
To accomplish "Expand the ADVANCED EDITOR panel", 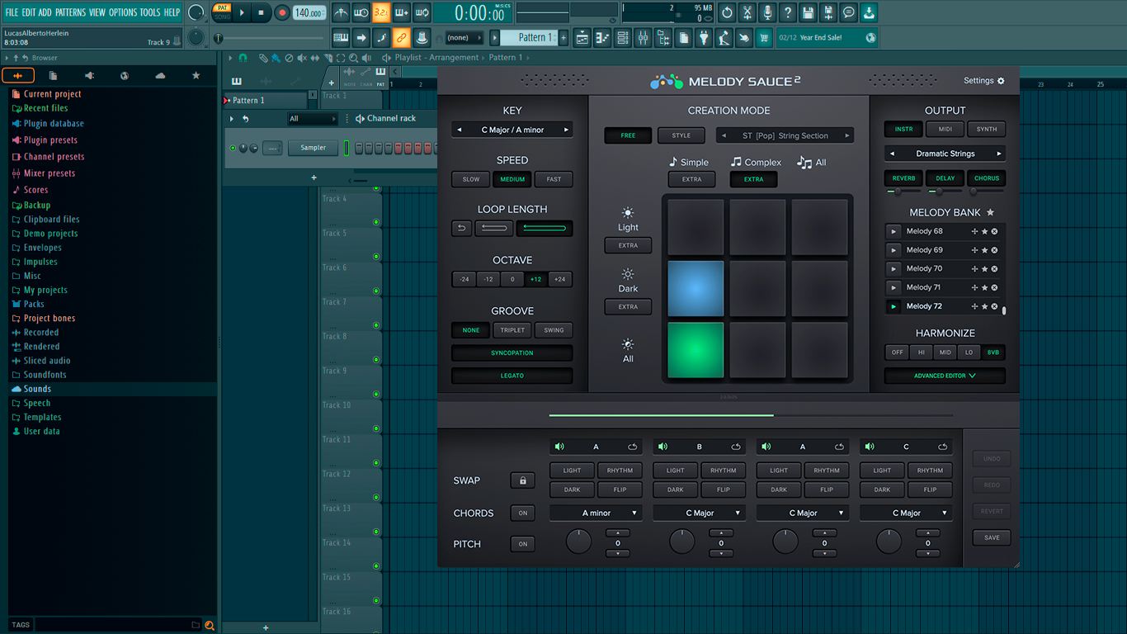I will tap(945, 376).
